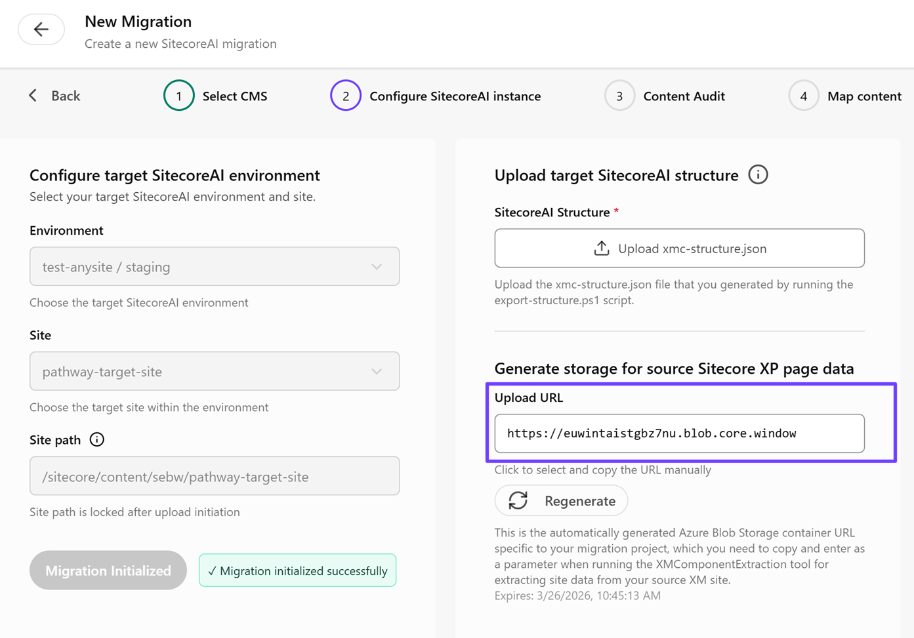
Task: Click the chevron left of Back
Action: pyautogui.click(x=33, y=96)
